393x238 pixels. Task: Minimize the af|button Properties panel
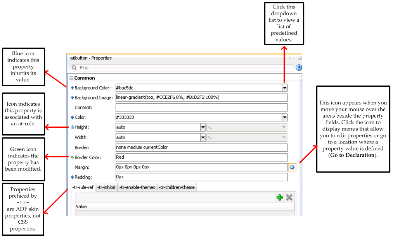[x=300, y=58]
